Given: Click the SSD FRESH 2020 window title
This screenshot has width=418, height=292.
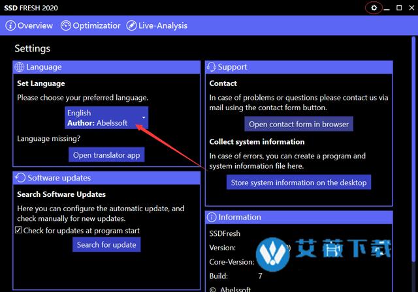Looking at the screenshot, I should point(31,8).
